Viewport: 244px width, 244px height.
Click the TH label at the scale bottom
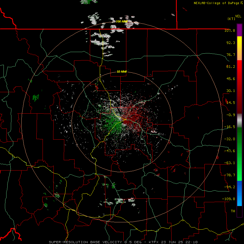pos(233,211)
